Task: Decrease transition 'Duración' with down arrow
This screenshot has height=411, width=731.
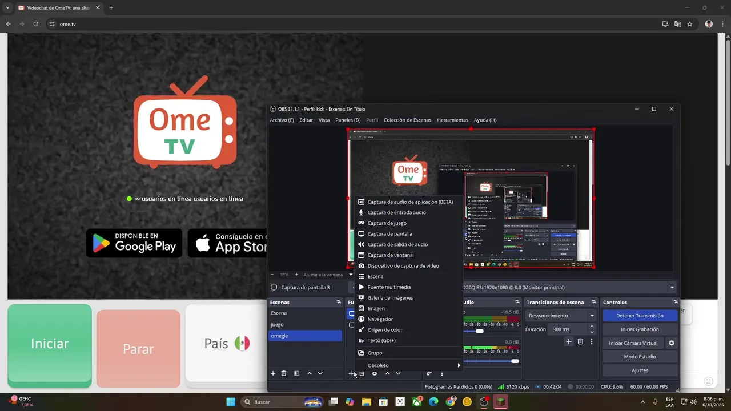Action: click(592, 332)
